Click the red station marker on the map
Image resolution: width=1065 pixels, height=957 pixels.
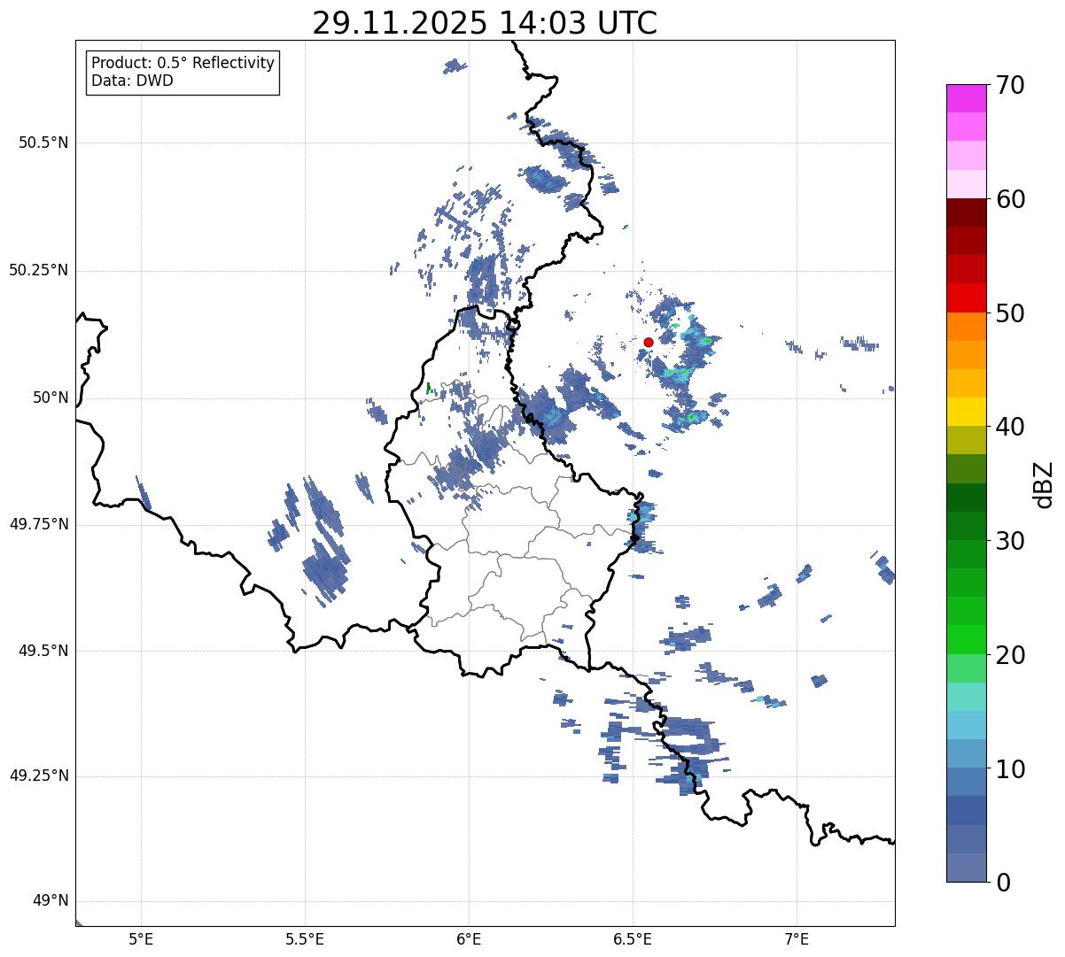tap(649, 342)
